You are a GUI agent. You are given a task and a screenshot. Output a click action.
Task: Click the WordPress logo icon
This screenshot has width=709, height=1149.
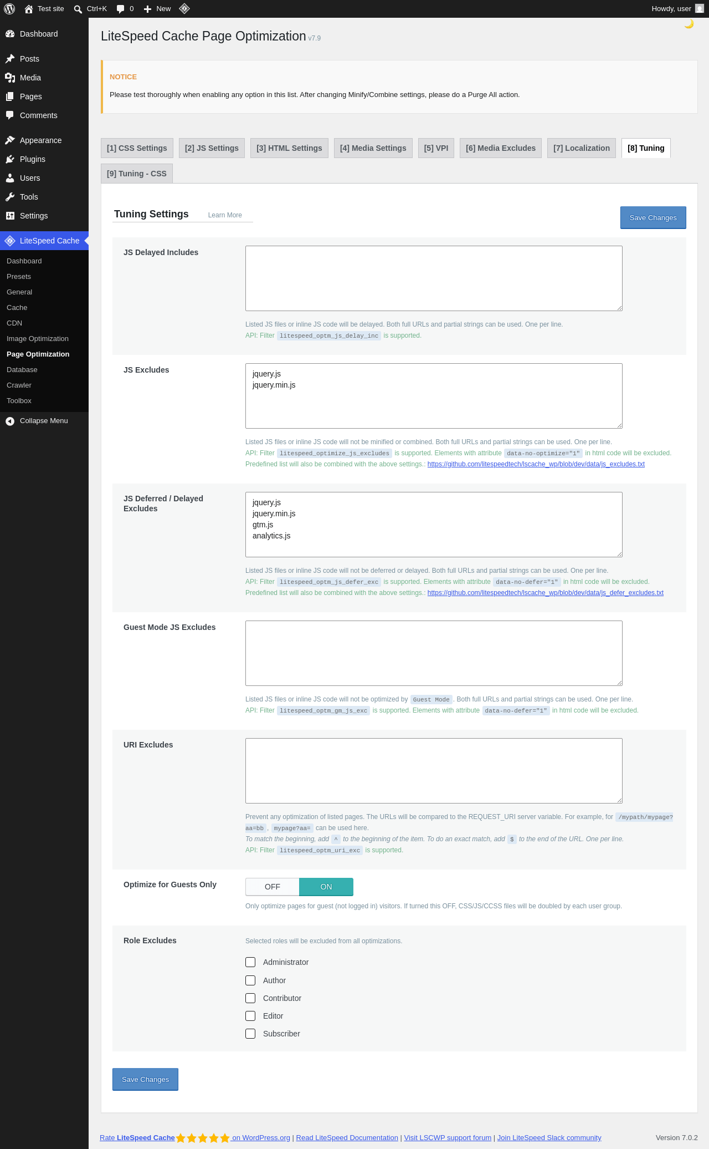9,9
